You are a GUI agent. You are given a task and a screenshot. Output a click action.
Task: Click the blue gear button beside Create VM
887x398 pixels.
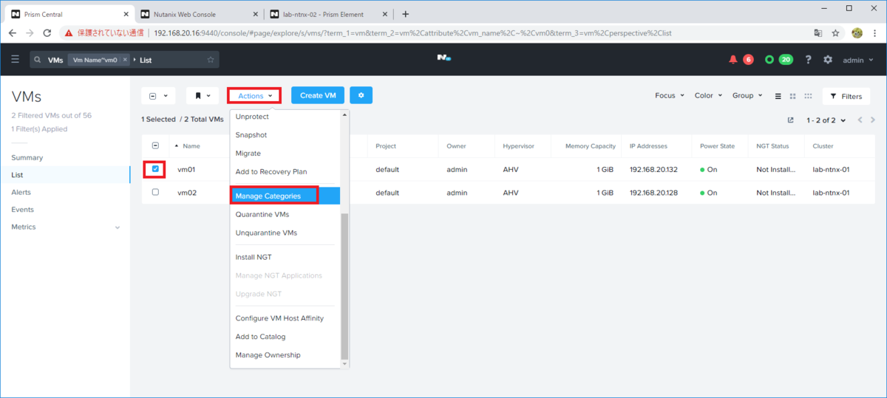(361, 95)
